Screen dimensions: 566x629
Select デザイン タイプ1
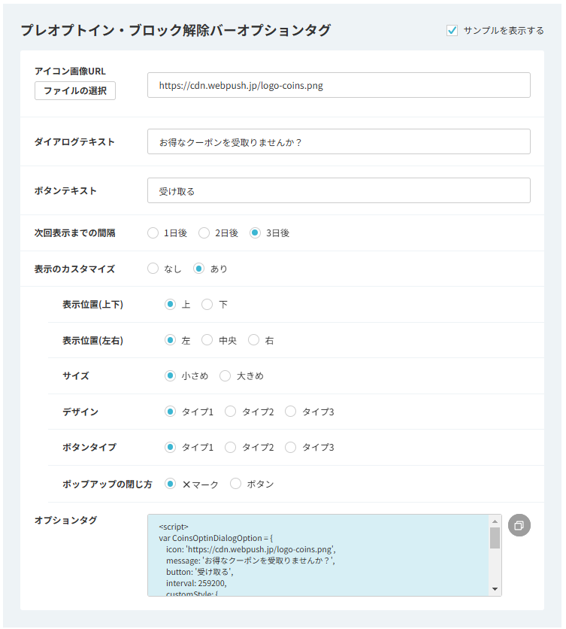pyautogui.click(x=170, y=412)
